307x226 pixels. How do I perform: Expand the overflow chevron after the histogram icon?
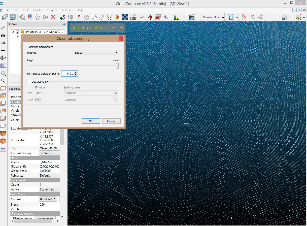[184, 17]
